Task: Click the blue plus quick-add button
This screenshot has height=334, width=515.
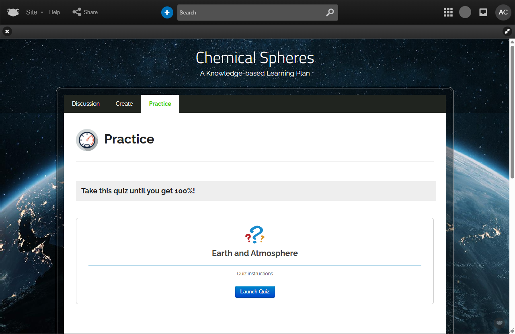Action: tap(167, 12)
